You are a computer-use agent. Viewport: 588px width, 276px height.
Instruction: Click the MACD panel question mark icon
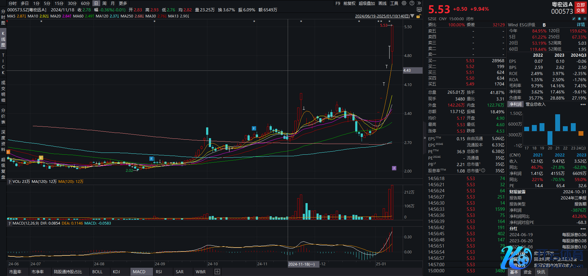(10, 223)
